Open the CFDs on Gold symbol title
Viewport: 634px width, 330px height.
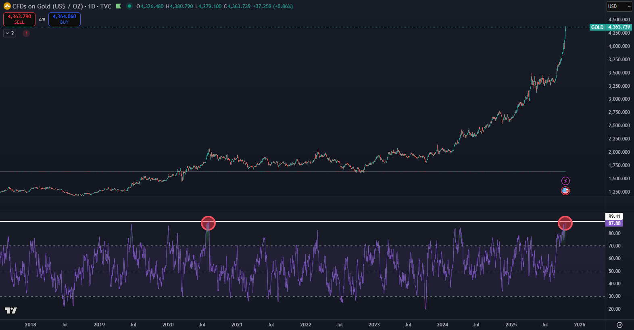point(62,6)
